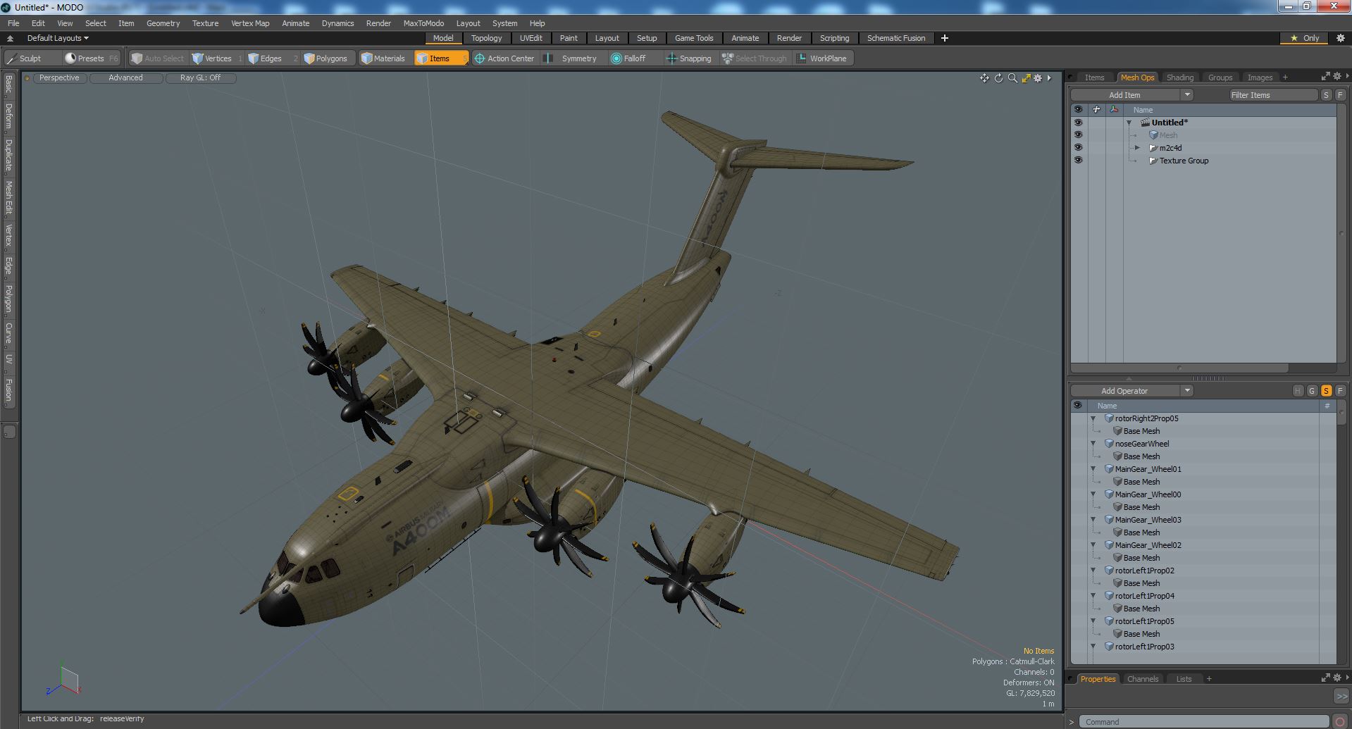Open the Presets browser
Image resolution: width=1352 pixels, height=729 pixels.
91,58
